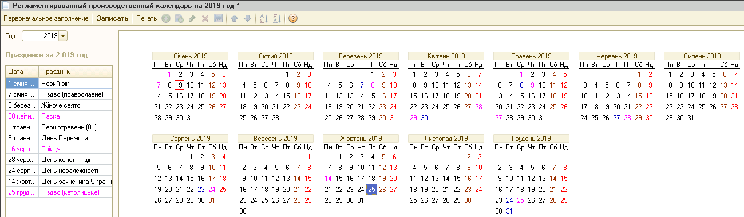Select blue day 31 in Грудень
744x217 pixels.
click(x=509, y=211)
